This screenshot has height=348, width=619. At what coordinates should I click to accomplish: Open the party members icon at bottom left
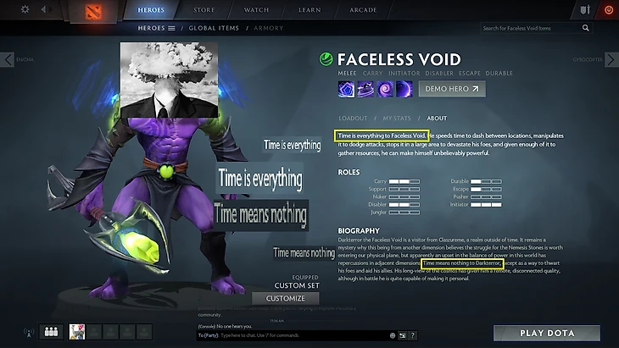(52, 332)
